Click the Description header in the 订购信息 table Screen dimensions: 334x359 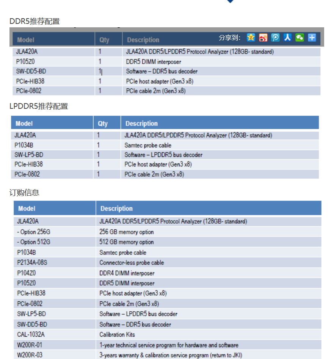[116, 209]
